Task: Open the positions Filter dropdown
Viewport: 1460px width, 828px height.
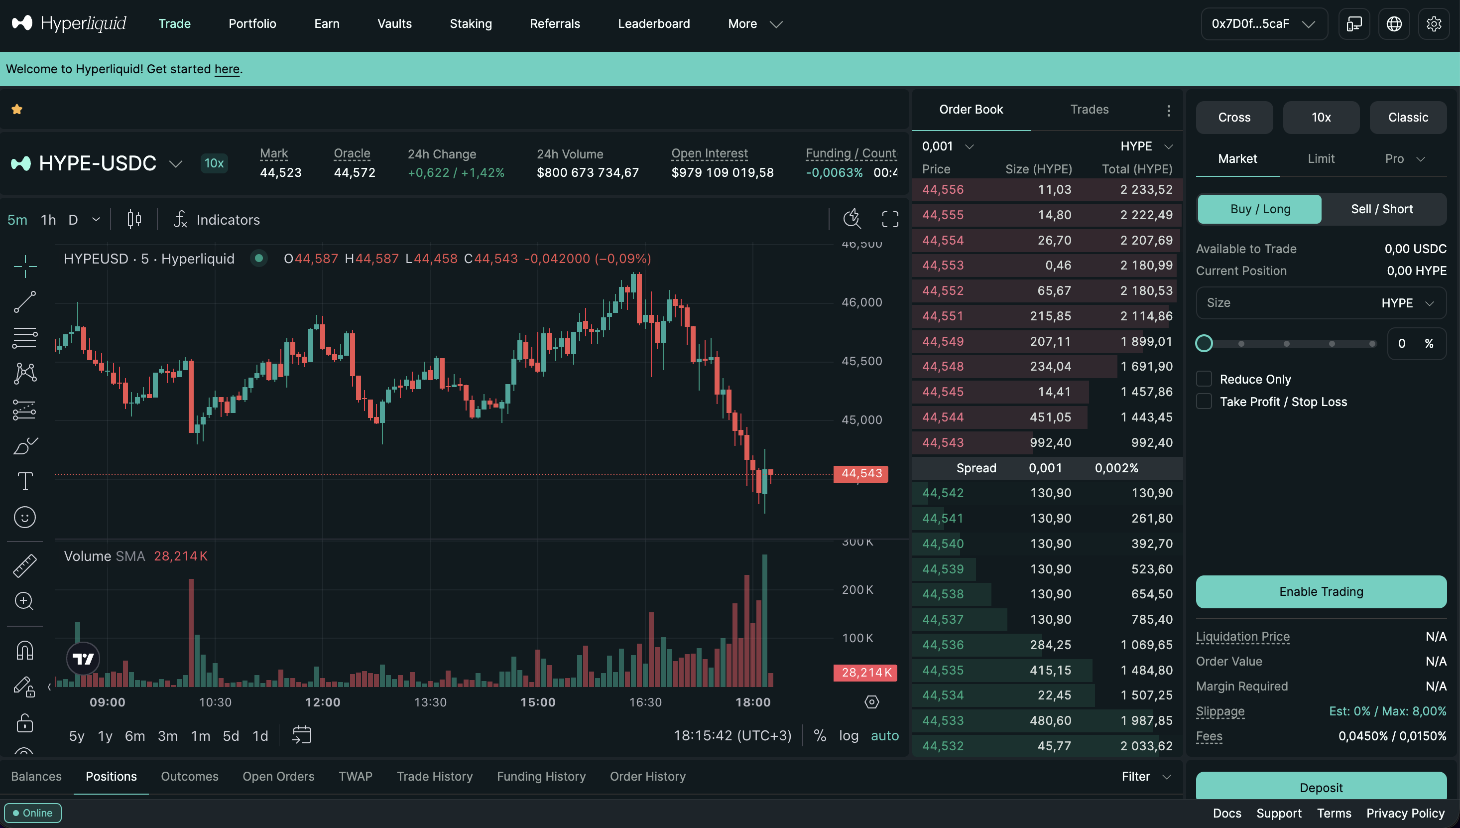Action: (x=1146, y=776)
